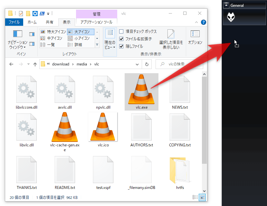267x206 pixels.
Task: Select the axvlc.dll file icon
Action: tap(65, 89)
